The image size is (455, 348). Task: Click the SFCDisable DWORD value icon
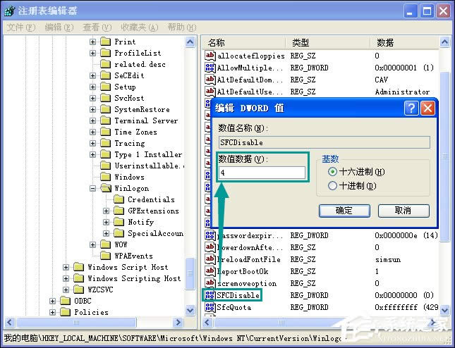(210, 294)
